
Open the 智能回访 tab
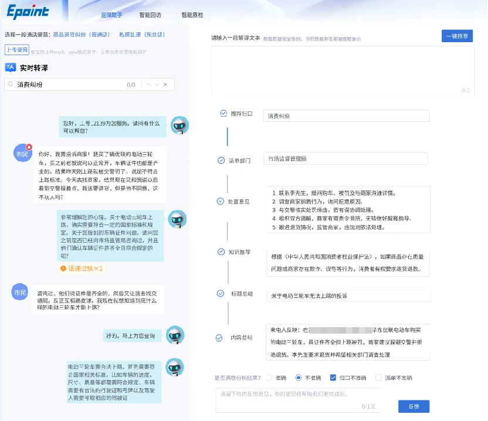click(150, 15)
